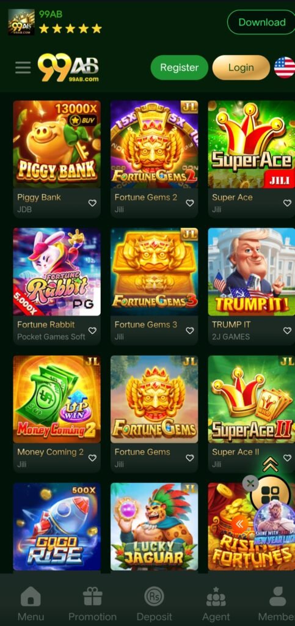The width and height of the screenshot is (295, 626).
Task: Expand the orange double-left arrow panel
Action: pos(240,524)
